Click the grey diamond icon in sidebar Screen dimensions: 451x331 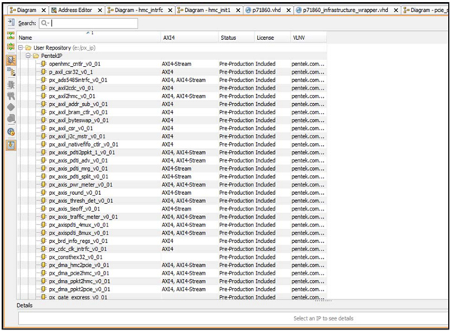pyautogui.click(x=11, y=107)
